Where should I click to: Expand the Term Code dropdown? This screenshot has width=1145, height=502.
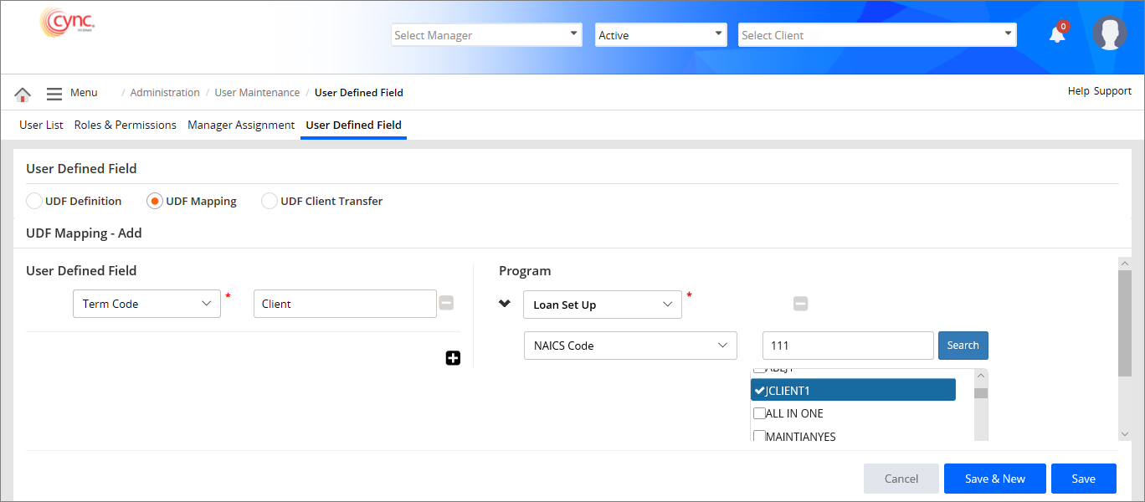tap(146, 304)
